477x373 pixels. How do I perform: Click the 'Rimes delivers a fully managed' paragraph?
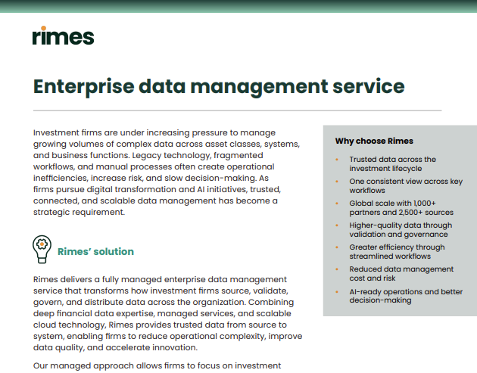[x=167, y=313]
